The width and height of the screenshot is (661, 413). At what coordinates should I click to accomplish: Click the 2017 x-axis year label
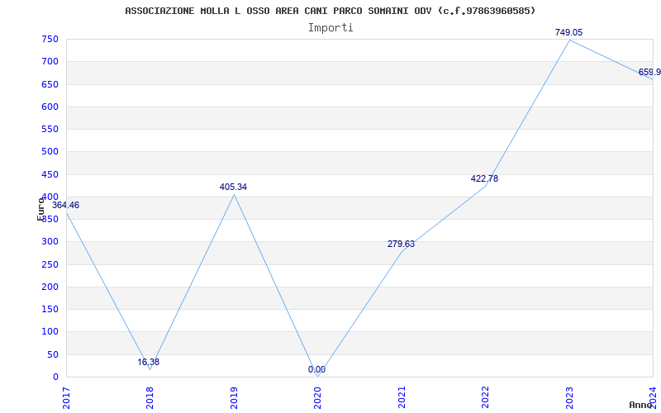pos(66,397)
